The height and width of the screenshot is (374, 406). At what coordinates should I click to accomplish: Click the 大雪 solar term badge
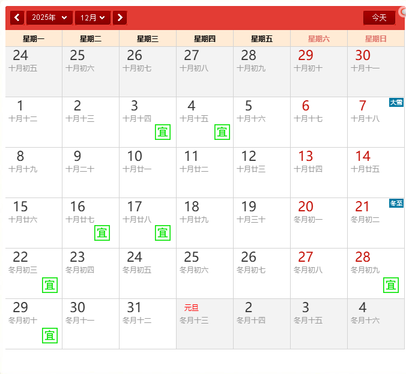click(396, 103)
